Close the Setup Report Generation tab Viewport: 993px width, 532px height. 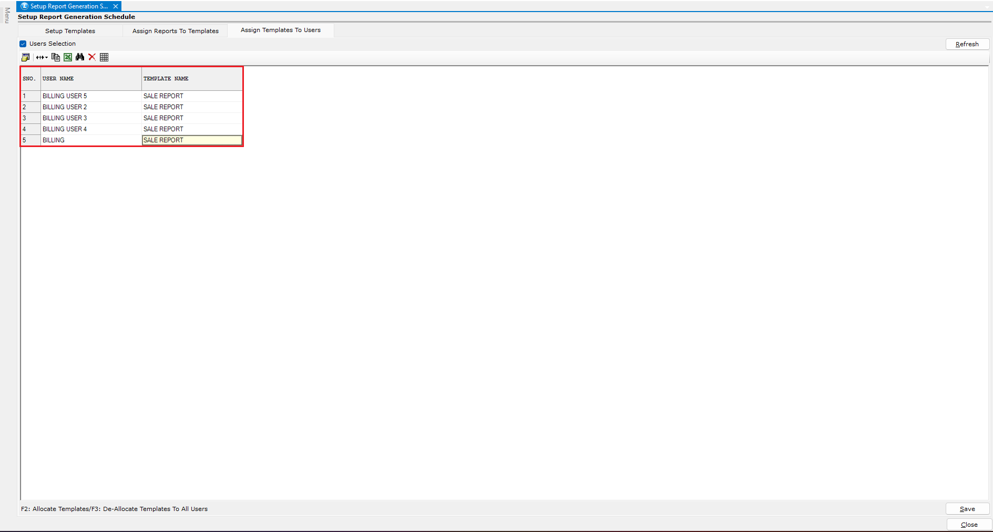tap(116, 6)
